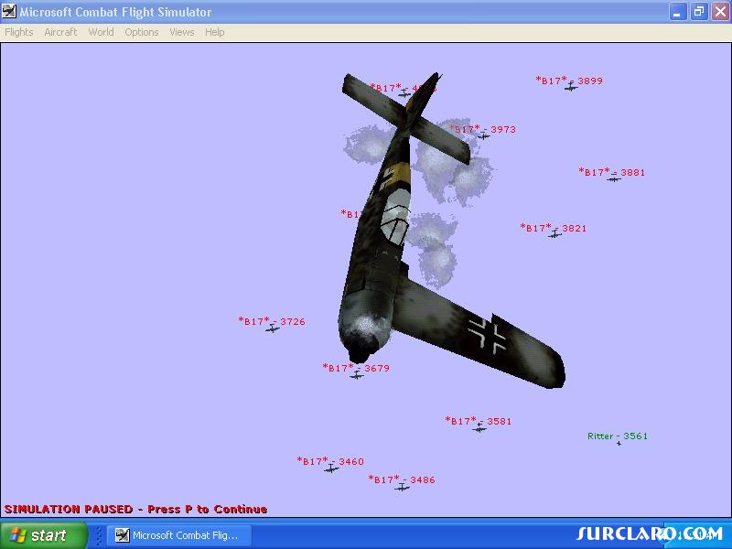Select Microsoft Combat Flight taskbar button
This screenshot has width=732, height=549.
click(179, 535)
